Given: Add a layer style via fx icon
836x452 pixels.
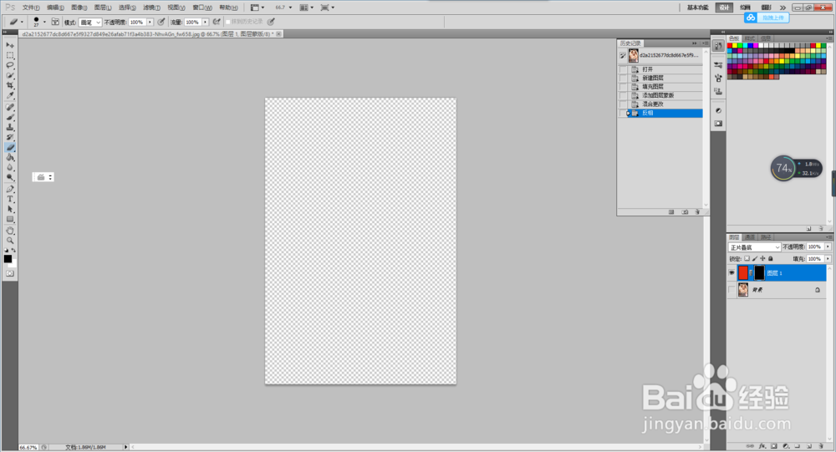Looking at the screenshot, I should (762, 446).
